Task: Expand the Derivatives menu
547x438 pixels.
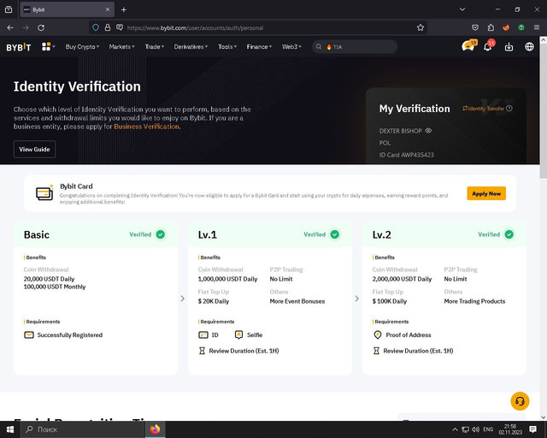Action: point(191,46)
